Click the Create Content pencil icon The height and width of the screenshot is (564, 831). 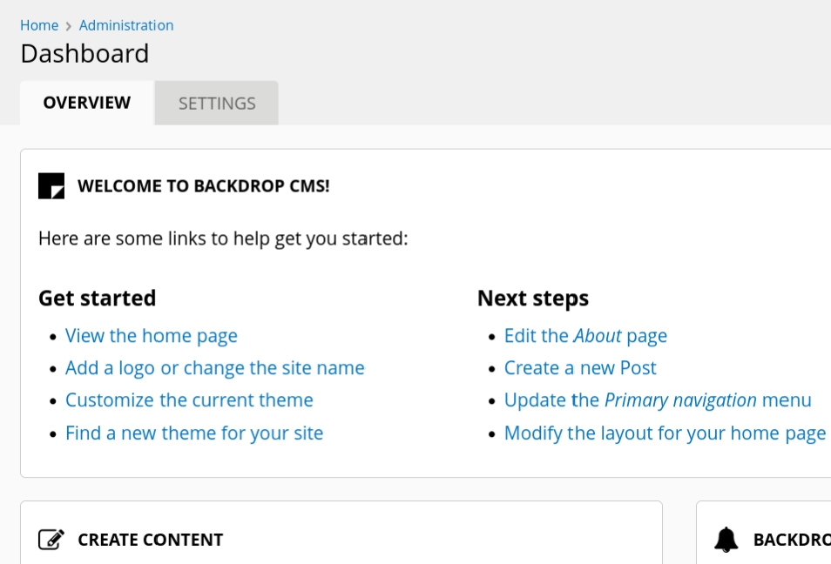(x=51, y=540)
